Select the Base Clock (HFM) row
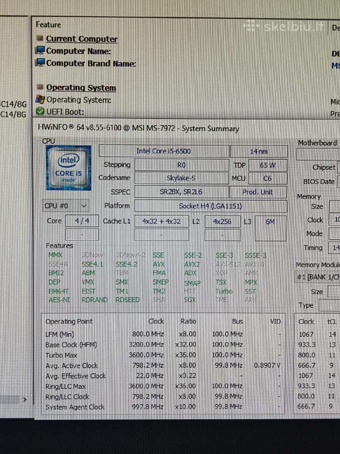 click(163, 345)
